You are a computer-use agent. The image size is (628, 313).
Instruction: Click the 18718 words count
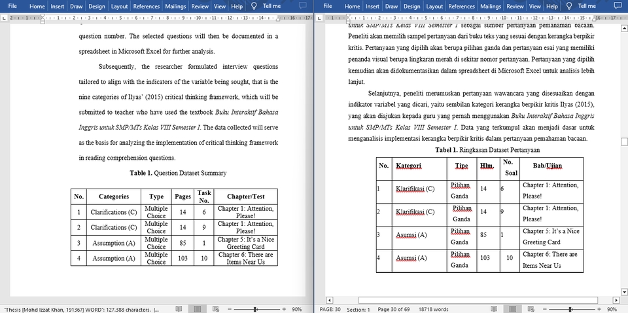[x=434, y=309]
